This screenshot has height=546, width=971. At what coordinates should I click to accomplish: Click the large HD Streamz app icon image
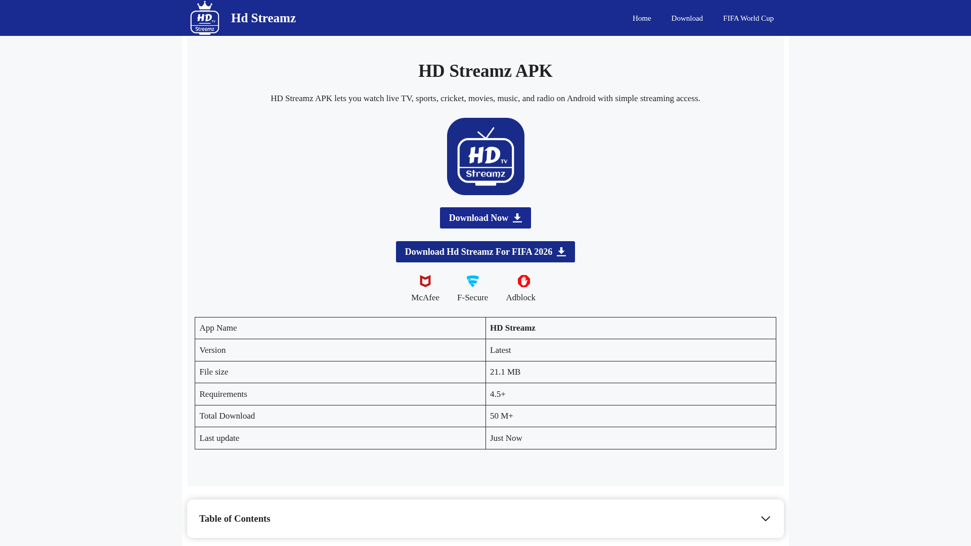pos(485,156)
